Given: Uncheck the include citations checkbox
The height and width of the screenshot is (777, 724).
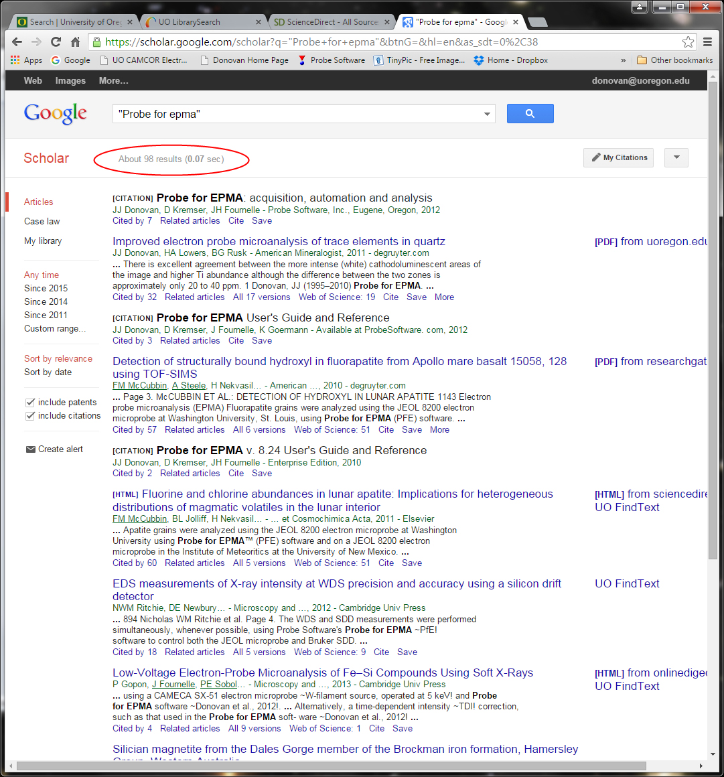Looking at the screenshot, I should tap(30, 416).
